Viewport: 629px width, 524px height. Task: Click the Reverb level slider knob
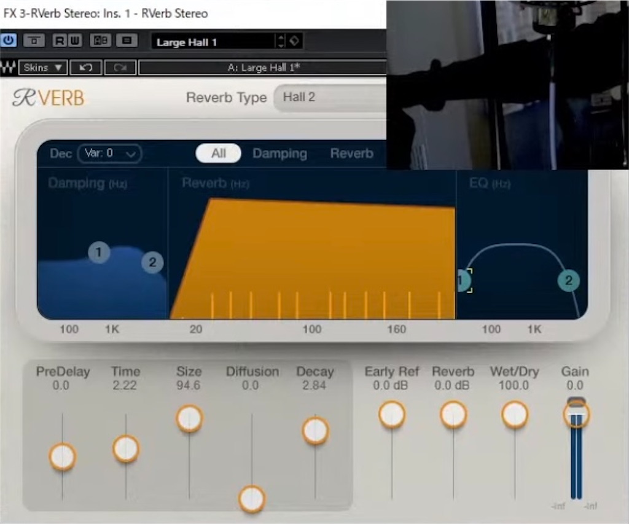[x=453, y=415]
